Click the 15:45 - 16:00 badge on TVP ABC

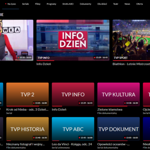86,138
